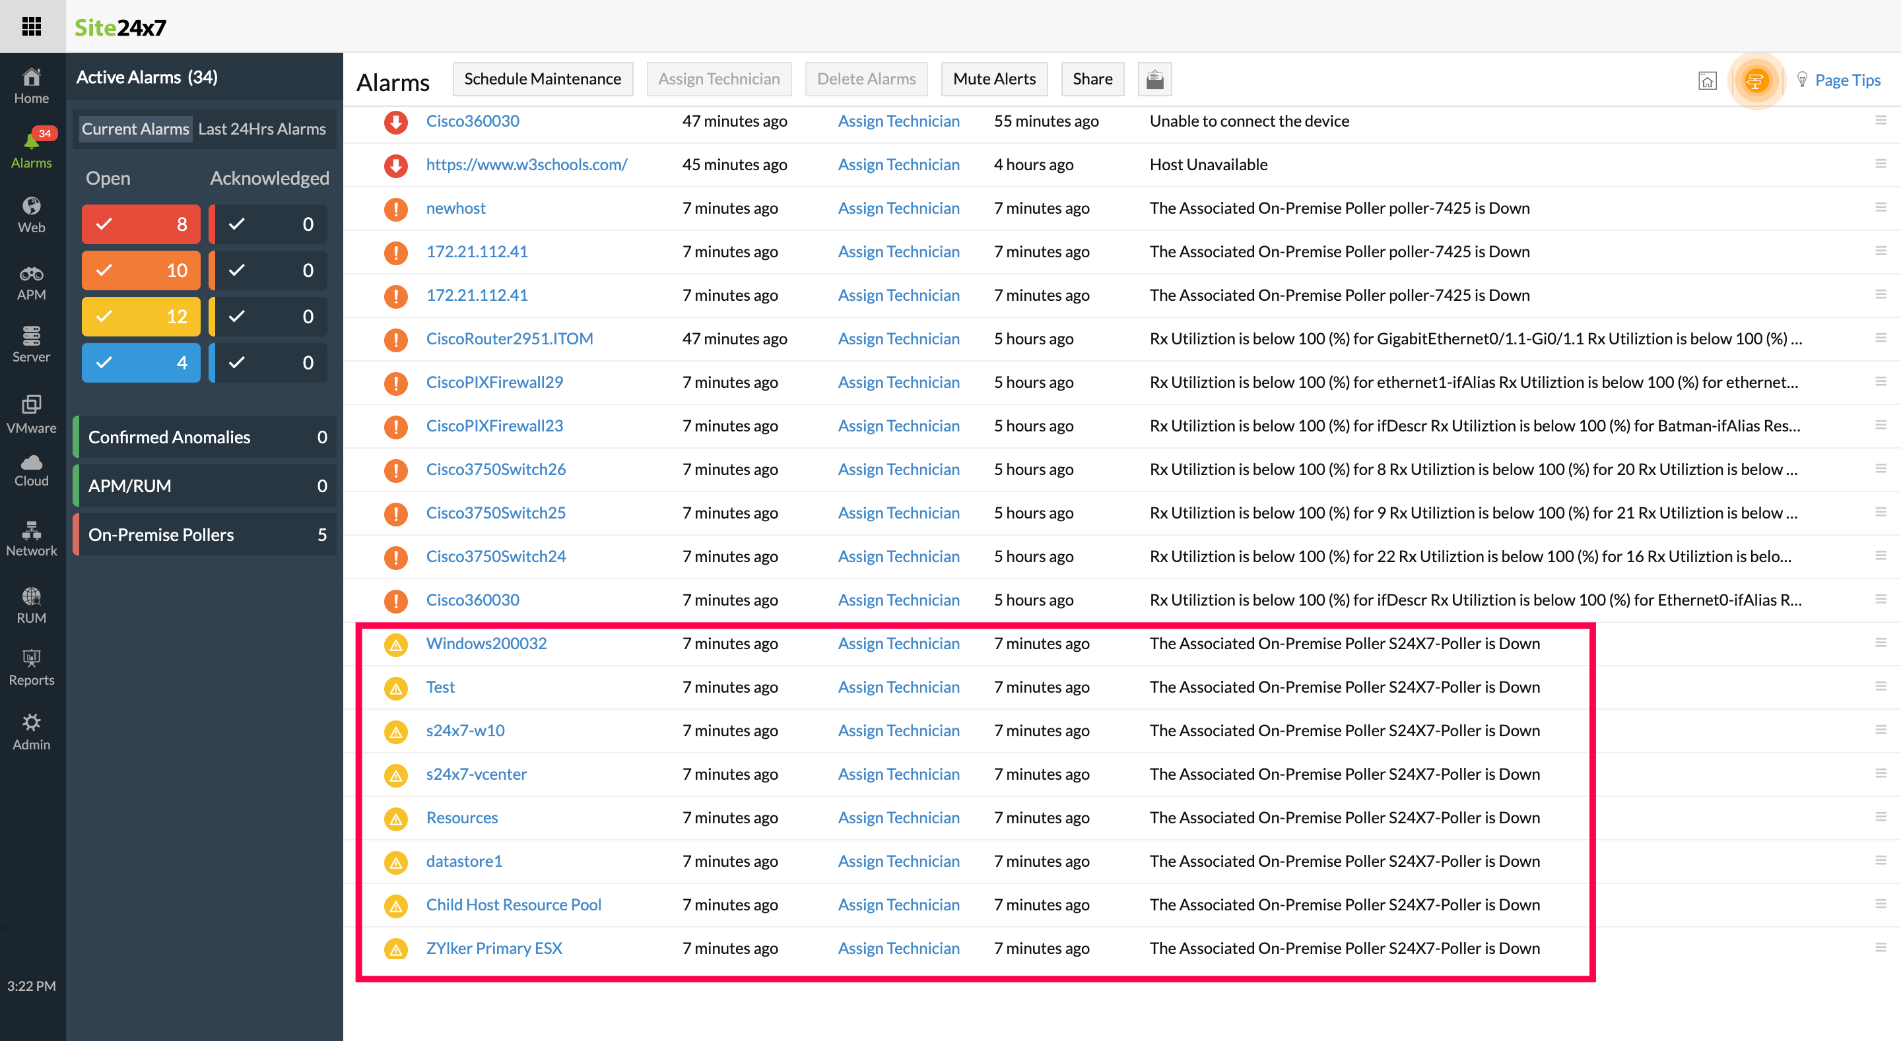Select the Current Alarms tab
Image resolution: width=1901 pixels, height=1041 pixels.
click(135, 129)
